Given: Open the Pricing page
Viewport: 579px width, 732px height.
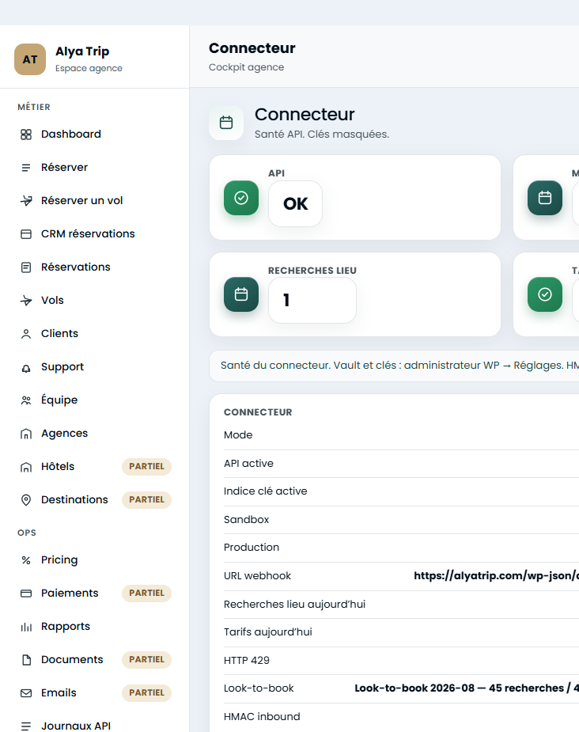Looking at the screenshot, I should pos(95,560).
